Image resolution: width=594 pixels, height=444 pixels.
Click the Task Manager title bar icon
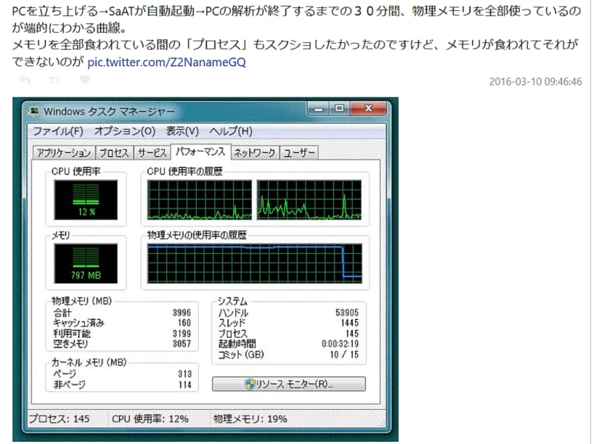pos(34,111)
